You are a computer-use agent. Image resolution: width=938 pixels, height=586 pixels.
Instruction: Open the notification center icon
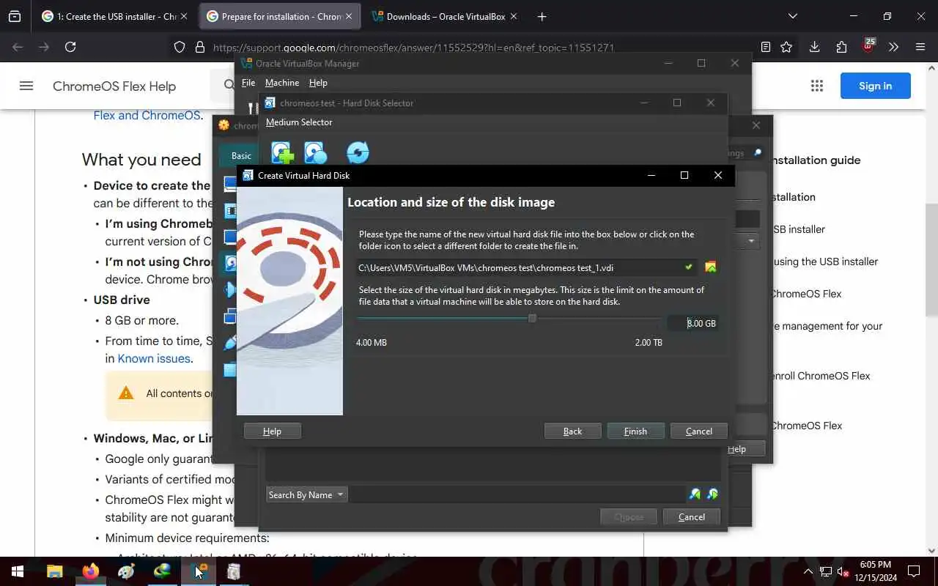[x=914, y=571]
